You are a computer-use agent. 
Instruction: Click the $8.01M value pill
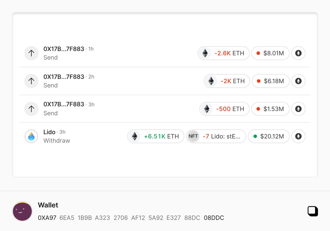coord(271,53)
